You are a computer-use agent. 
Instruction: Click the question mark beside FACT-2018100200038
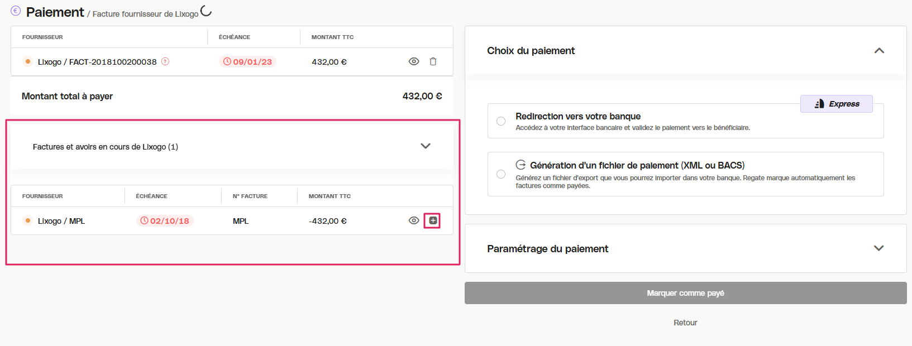coord(165,61)
